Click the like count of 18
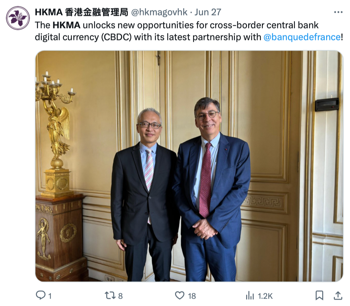 [192, 296]
